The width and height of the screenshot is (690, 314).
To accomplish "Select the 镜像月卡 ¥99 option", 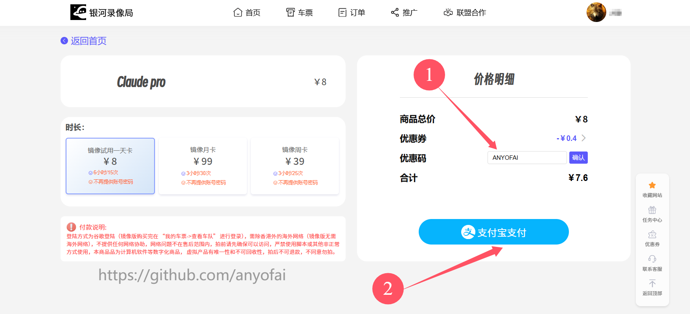I will (203, 166).
